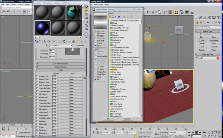The image size is (223, 138).
Task: Click the Redo arrow in main toolbar
Action: [9, 12]
